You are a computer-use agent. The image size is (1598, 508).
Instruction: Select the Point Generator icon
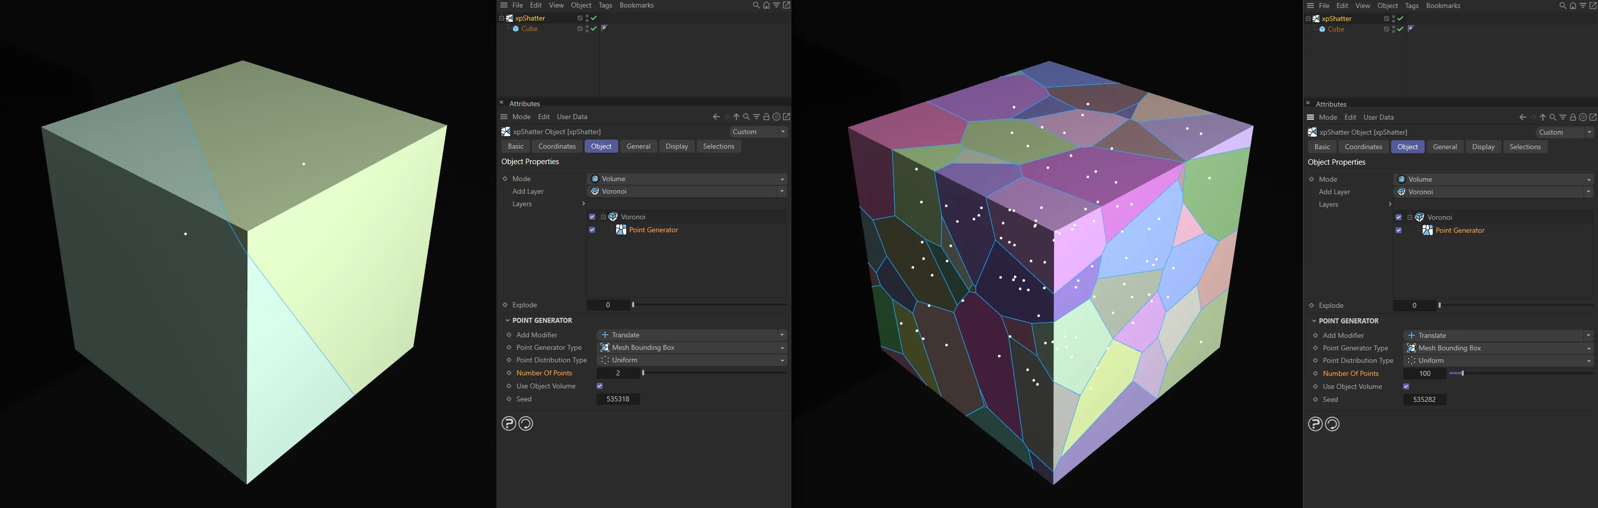(x=621, y=230)
